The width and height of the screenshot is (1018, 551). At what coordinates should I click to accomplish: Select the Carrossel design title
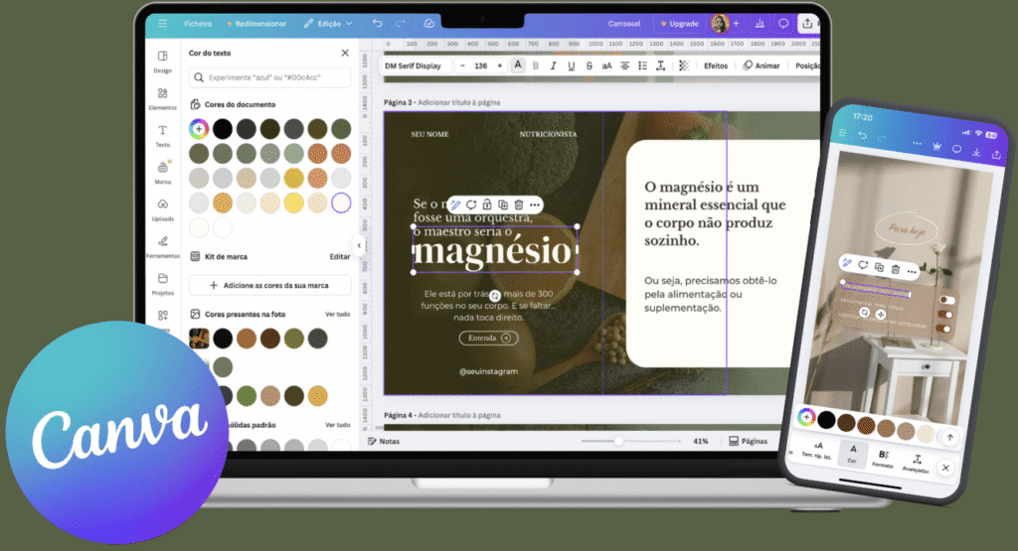click(624, 24)
